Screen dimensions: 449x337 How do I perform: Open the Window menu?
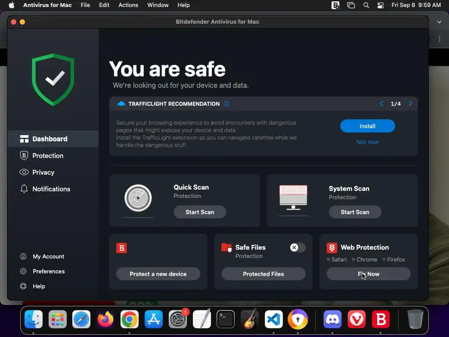[x=158, y=5]
